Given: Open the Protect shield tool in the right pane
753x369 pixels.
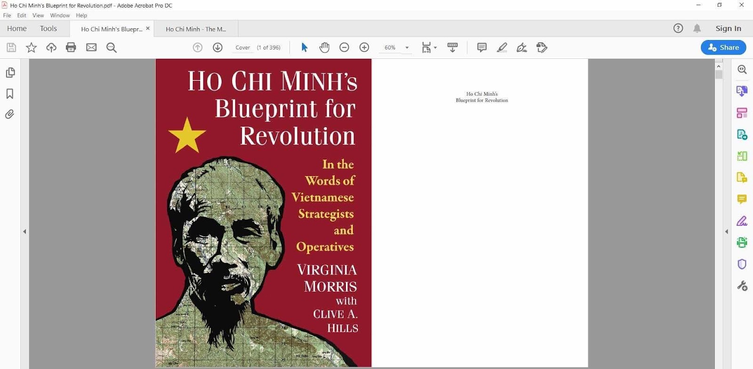Looking at the screenshot, I should coord(742,264).
